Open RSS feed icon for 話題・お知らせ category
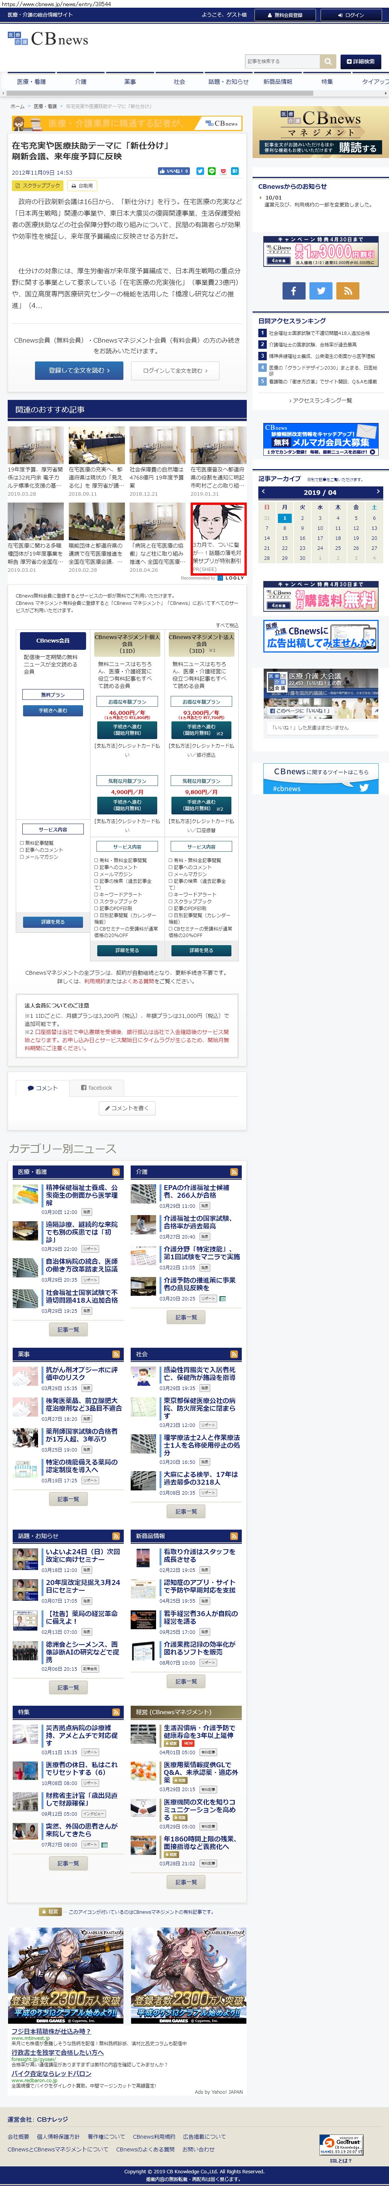 click(x=115, y=1536)
